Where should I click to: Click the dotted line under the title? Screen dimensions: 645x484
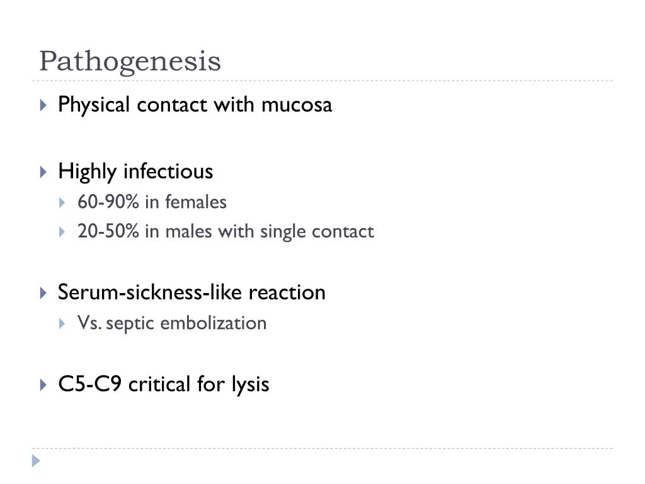(x=322, y=81)
